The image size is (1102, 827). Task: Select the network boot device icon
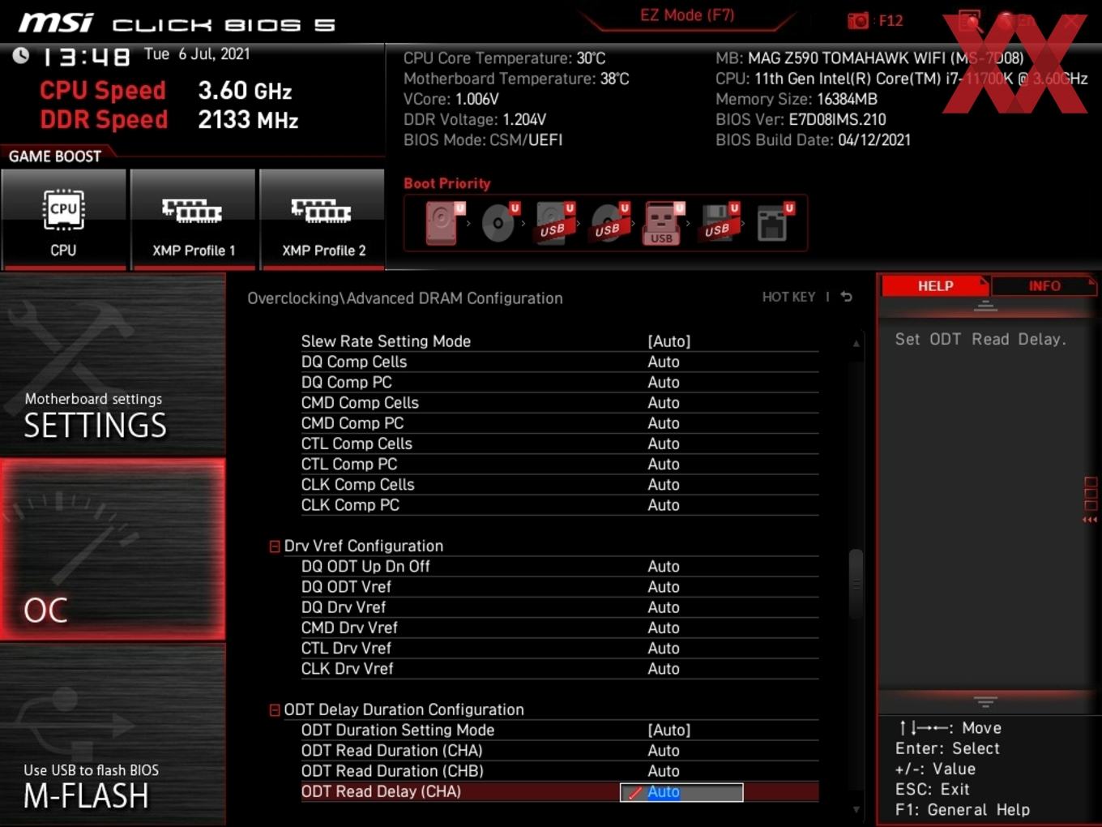click(x=774, y=222)
